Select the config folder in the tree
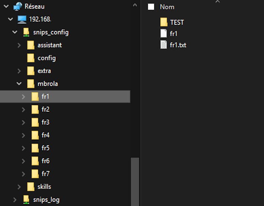This screenshot has height=206, width=264. [42, 58]
